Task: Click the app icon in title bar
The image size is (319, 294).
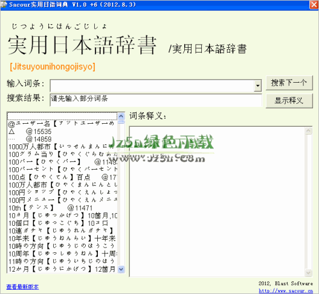Action: tap(4, 4)
